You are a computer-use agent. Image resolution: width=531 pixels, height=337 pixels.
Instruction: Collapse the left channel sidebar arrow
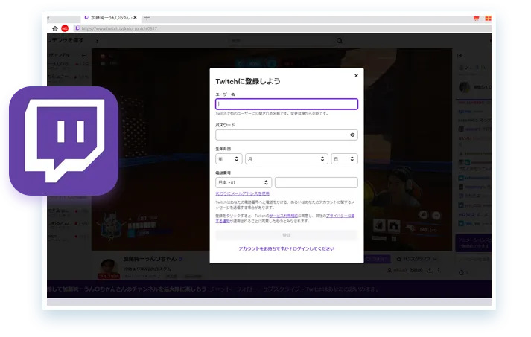click(84, 55)
